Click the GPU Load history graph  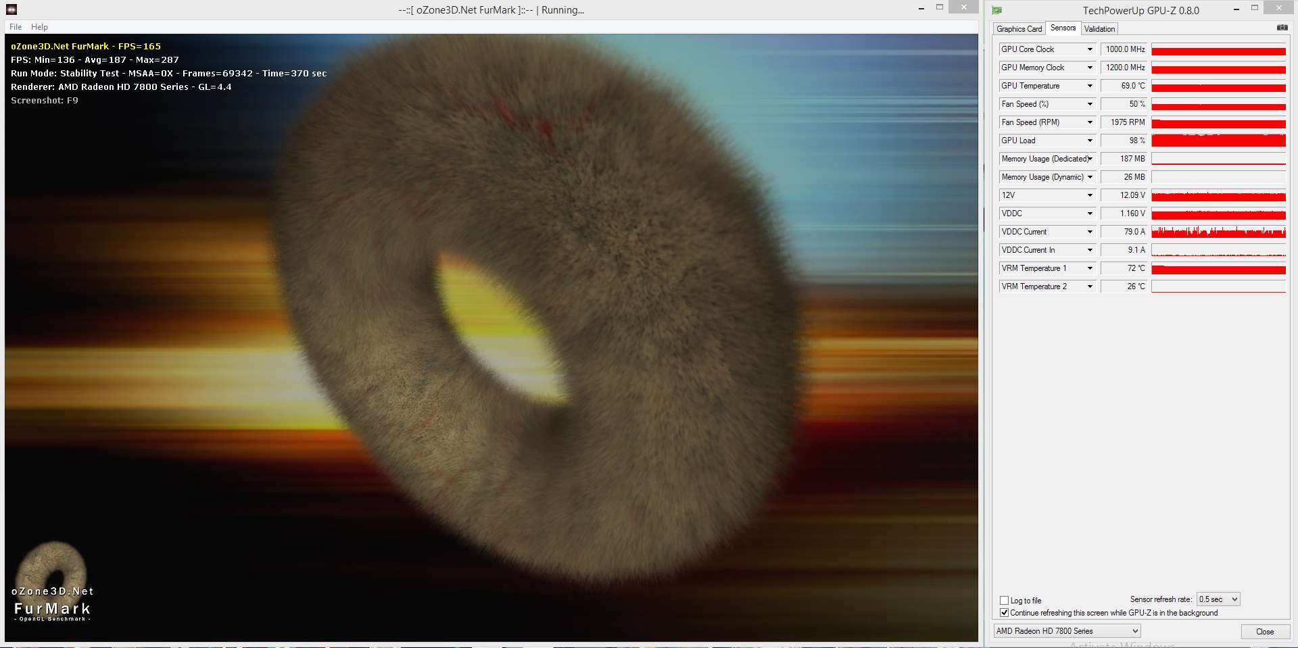(1217, 141)
